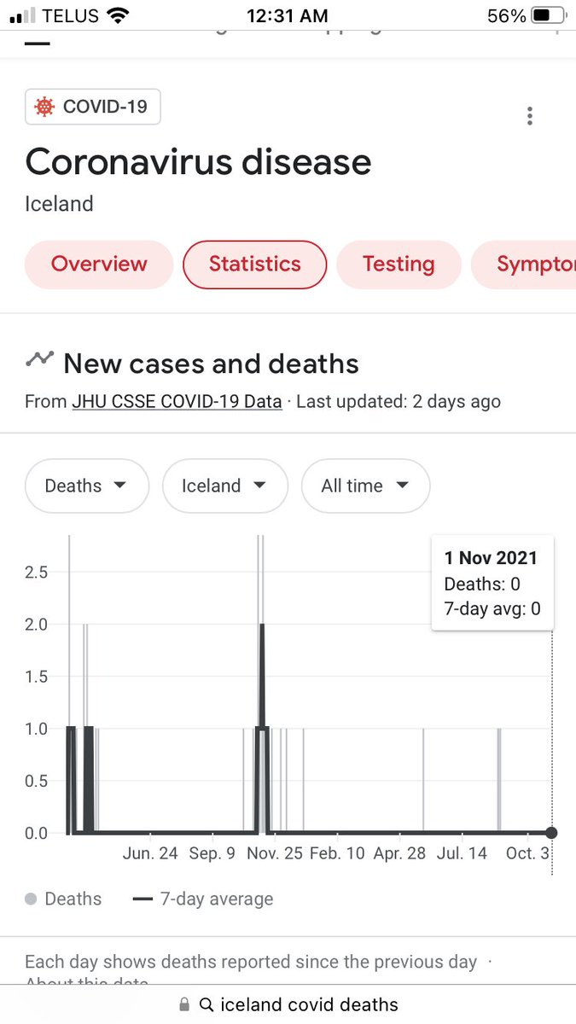Expand the Deaths metric dropdown
576x1024 pixels.
tap(87, 486)
